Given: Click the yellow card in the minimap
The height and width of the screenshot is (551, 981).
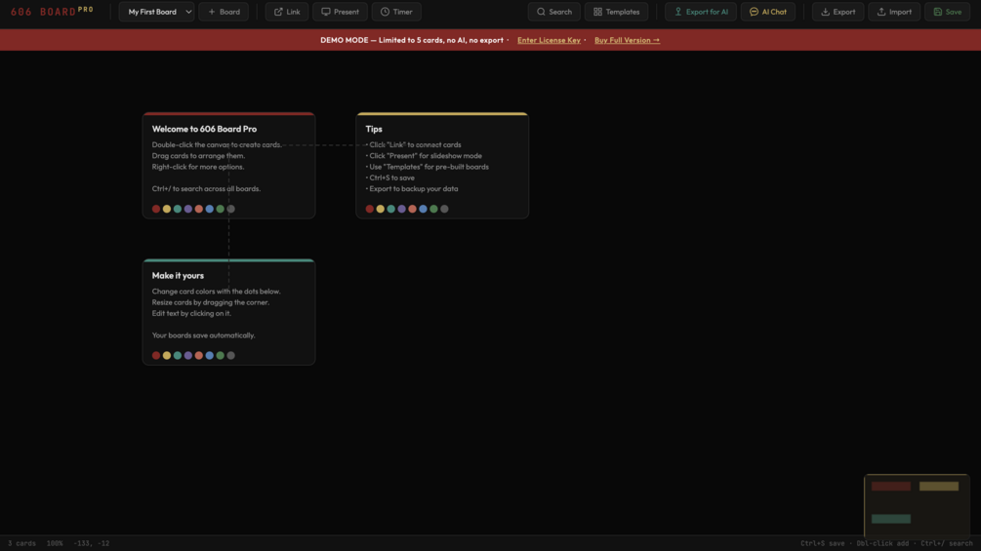Looking at the screenshot, I should (938, 486).
